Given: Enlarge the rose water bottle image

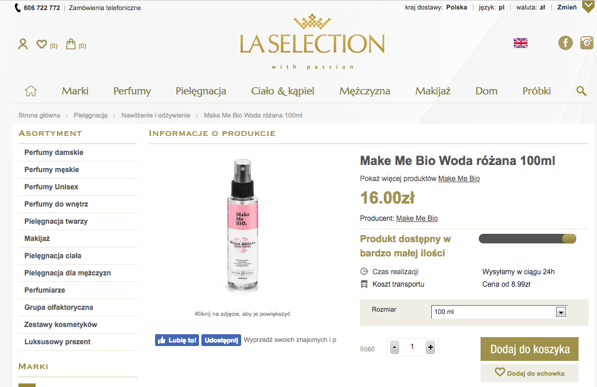Looking at the screenshot, I should tap(242, 226).
